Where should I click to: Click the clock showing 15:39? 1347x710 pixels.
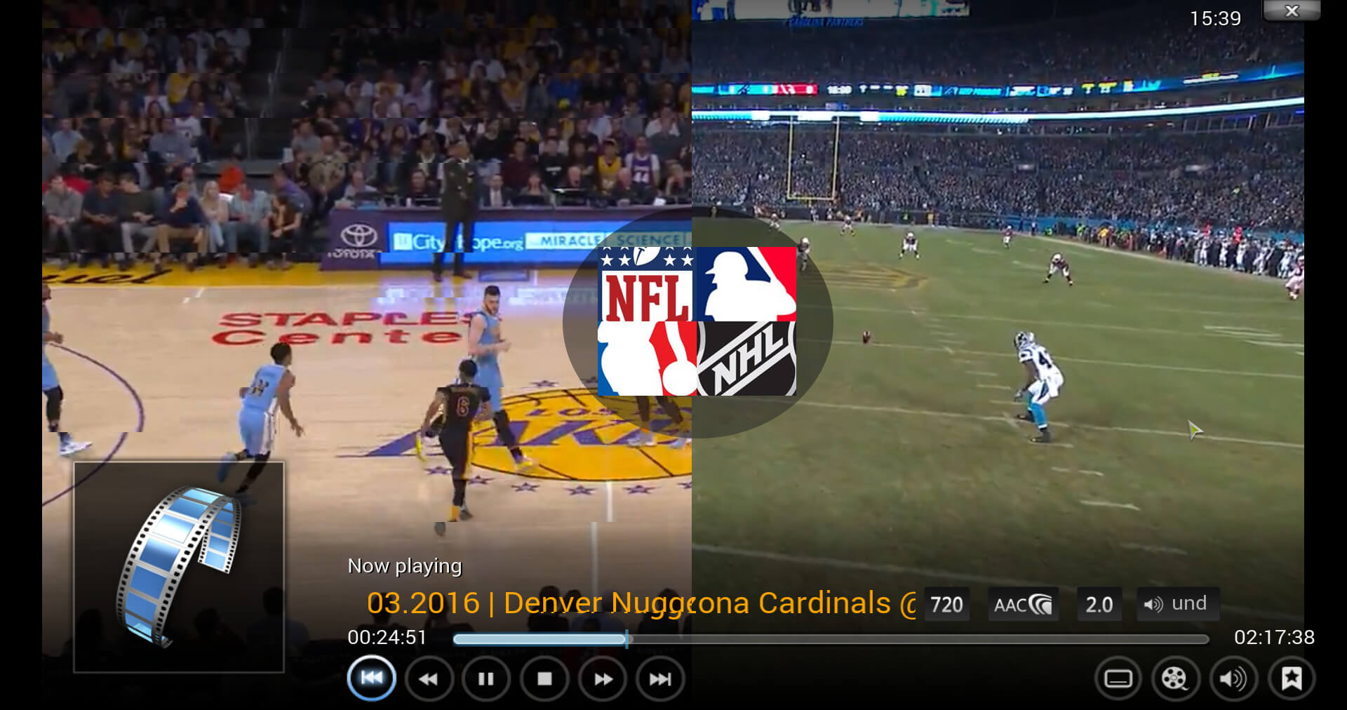click(x=1215, y=18)
